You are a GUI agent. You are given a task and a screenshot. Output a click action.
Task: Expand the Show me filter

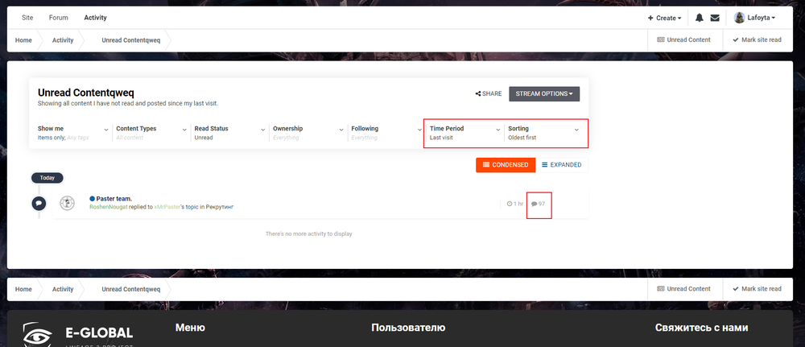pyautogui.click(x=72, y=133)
